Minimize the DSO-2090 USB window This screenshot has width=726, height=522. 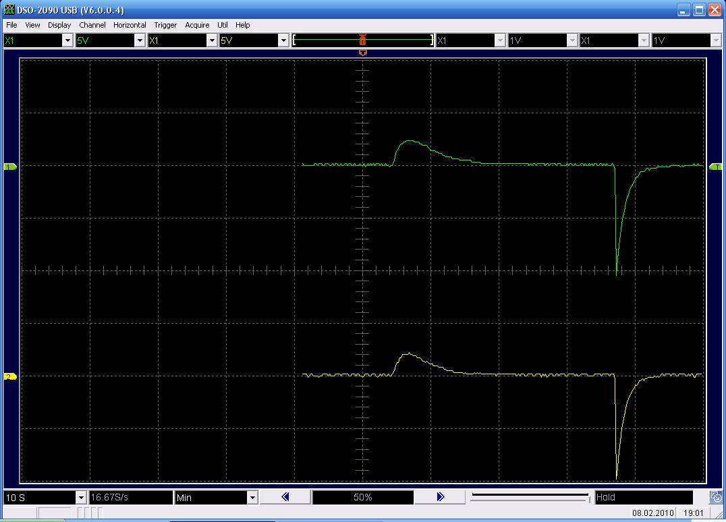(683, 10)
